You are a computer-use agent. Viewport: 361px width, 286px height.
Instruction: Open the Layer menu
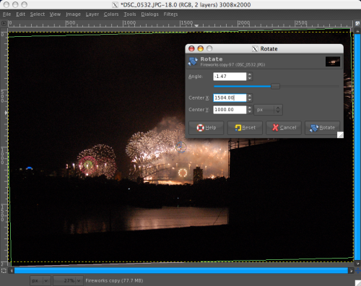[x=92, y=14]
